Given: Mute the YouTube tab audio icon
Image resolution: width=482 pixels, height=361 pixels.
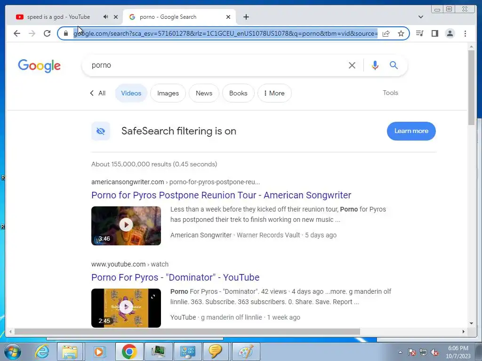Looking at the screenshot, I should pos(106,17).
